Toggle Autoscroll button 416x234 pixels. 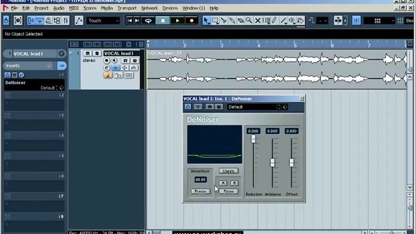pos(338,20)
